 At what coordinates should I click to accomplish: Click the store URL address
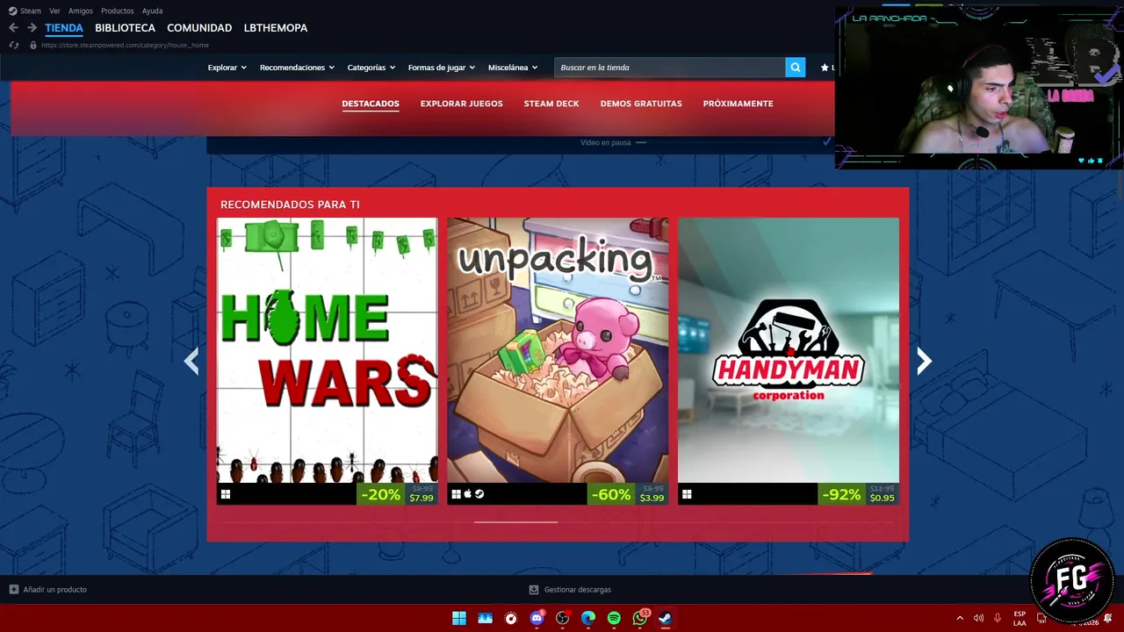tap(125, 45)
